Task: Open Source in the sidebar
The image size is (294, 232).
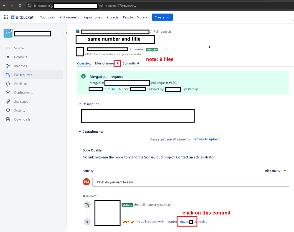Action: pyautogui.click(x=19, y=48)
